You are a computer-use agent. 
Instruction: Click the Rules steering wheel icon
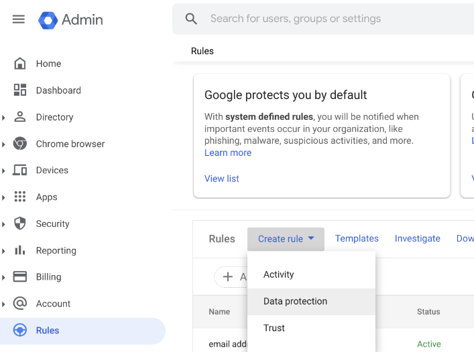[x=20, y=330]
